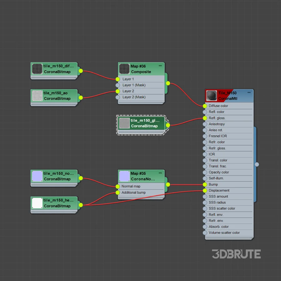
Task: Click the Opacity color input socket
Action: pyautogui.click(x=205, y=172)
